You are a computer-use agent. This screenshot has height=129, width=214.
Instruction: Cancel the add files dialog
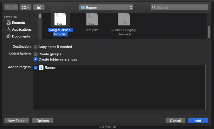175,121
